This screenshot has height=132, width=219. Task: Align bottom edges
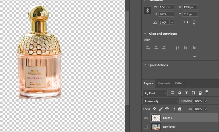tap(194, 48)
